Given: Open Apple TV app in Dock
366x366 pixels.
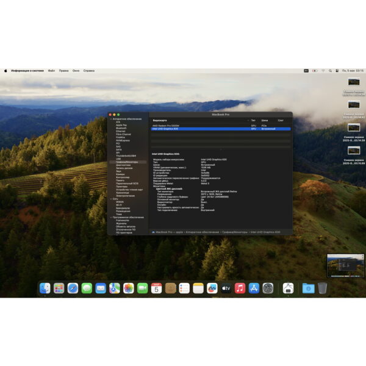Looking at the screenshot, I should [226, 288].
